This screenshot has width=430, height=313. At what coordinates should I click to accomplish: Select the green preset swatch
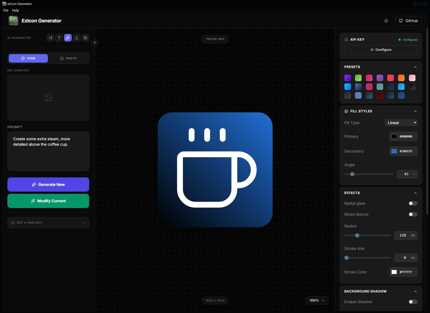point(358,78)
